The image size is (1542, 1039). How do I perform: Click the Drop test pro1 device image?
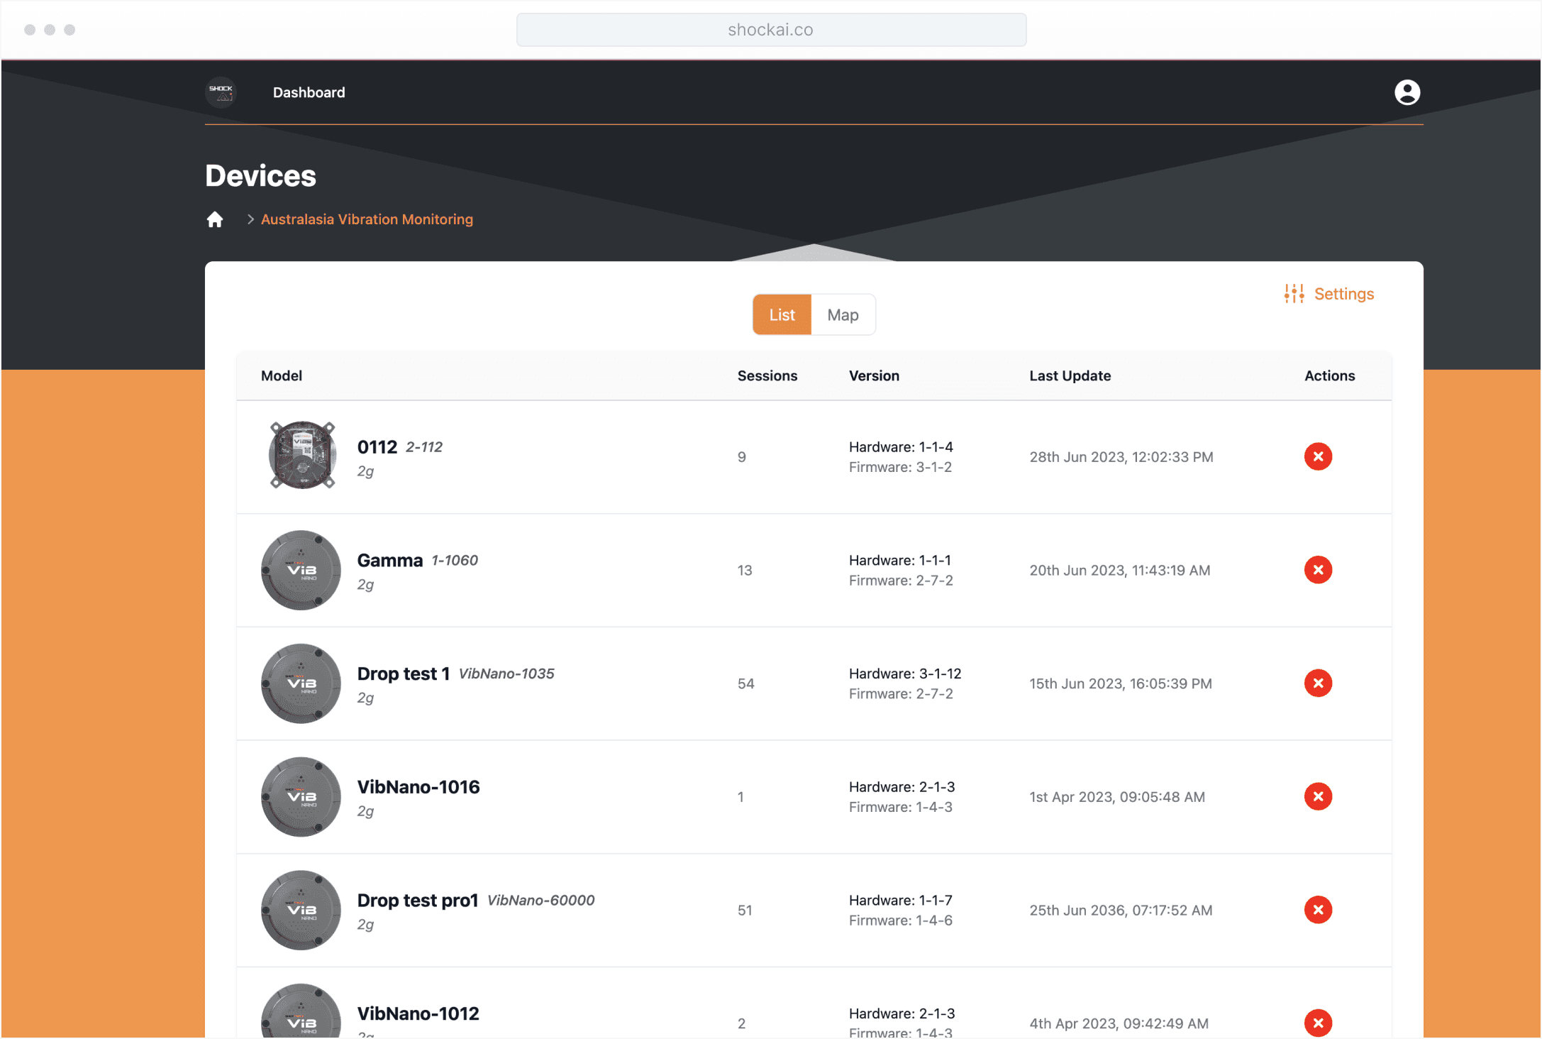point(301,910)
